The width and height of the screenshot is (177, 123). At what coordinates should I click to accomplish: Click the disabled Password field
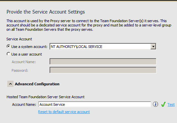coord(103,70)
